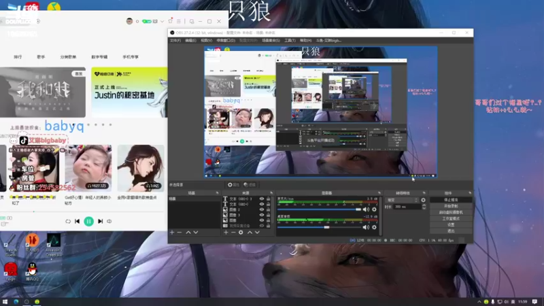Click the 开始录制 button
544x306 pixels.
(x=451, y=206)
